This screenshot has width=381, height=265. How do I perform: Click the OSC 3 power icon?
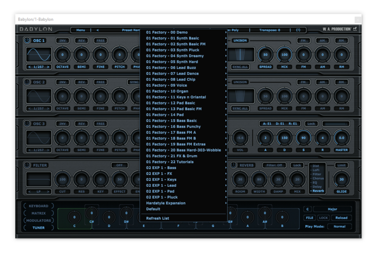tap(27, 123)
